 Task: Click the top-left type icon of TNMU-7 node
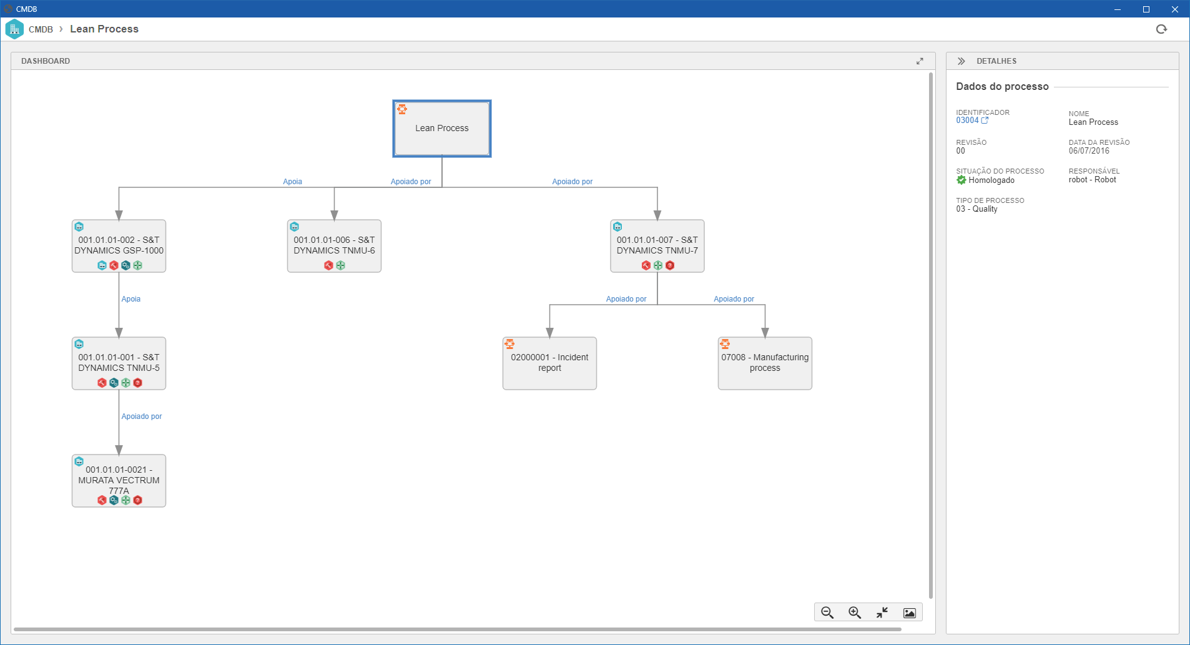617,227
